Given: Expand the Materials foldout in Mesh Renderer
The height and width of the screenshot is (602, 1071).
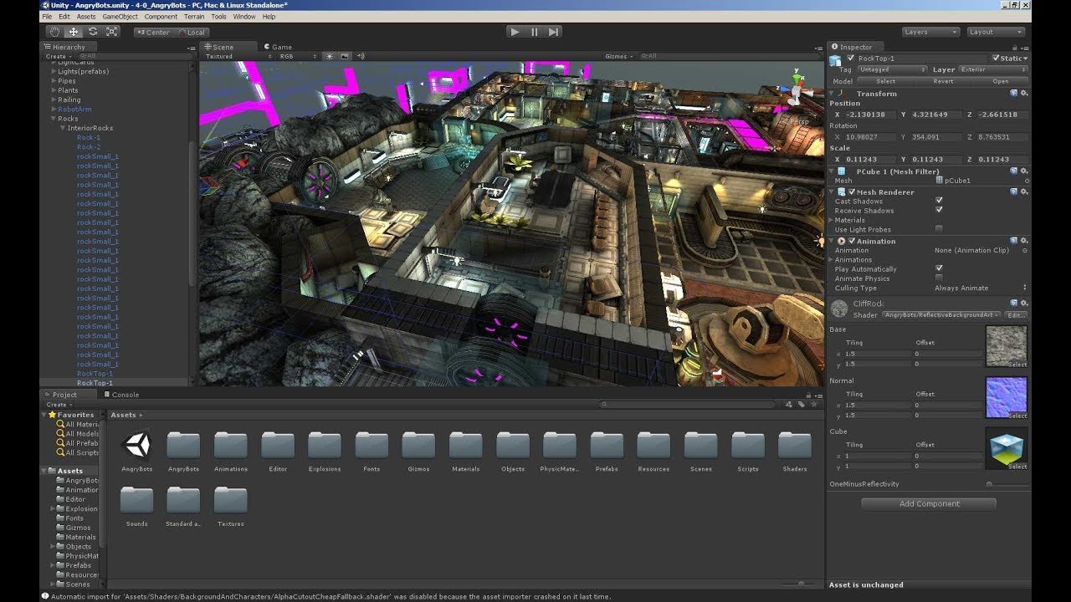Looking at the screenshot, I should [833, 220].
